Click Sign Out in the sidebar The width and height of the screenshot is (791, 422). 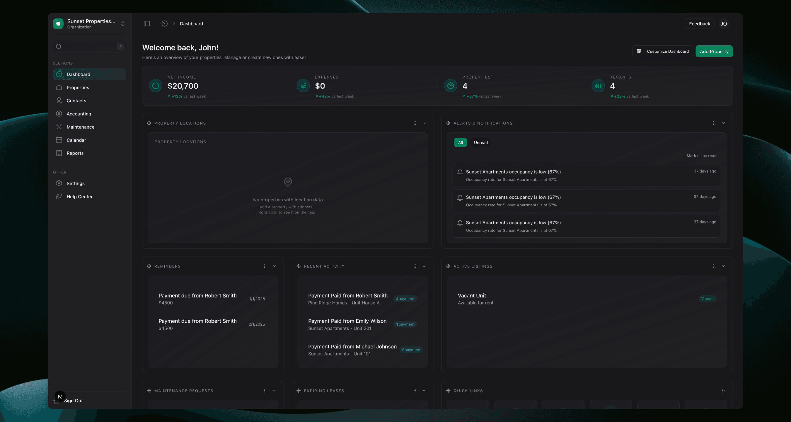[73, 401]
